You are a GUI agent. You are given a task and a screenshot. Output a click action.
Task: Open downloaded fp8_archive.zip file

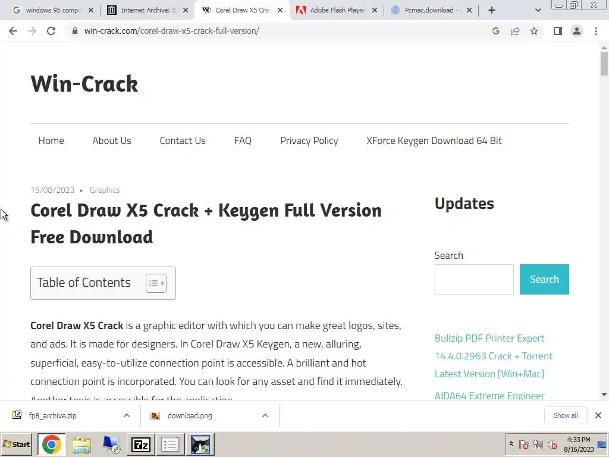[53, 415]
